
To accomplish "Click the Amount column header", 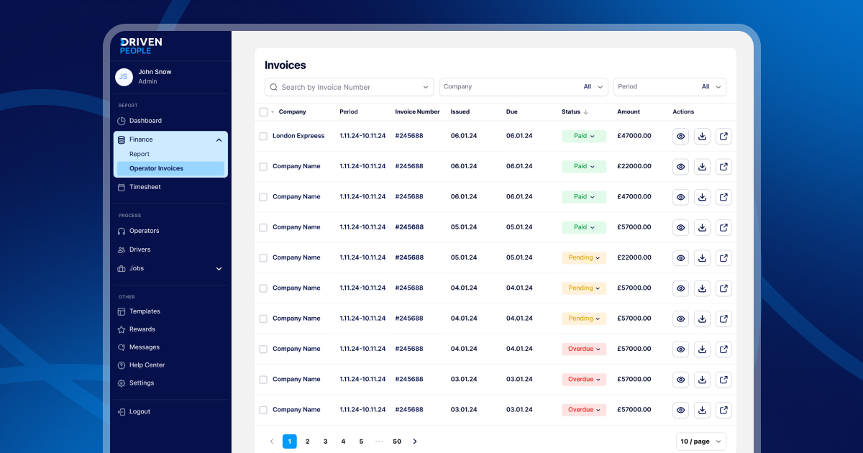I will click(629, 112).
